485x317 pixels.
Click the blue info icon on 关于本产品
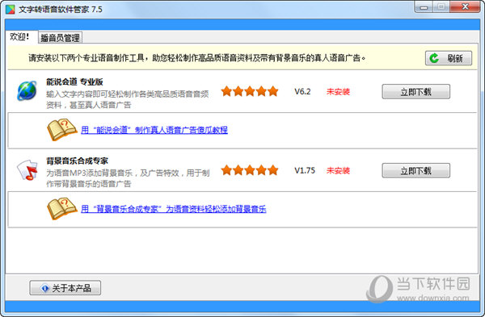[x=44, y=288]
